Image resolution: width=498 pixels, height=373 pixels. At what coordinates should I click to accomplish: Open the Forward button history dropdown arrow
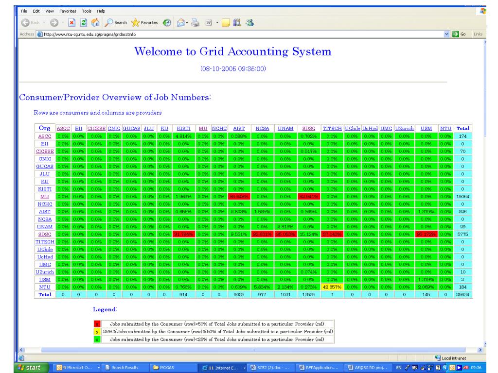click(x=63, y=22)
